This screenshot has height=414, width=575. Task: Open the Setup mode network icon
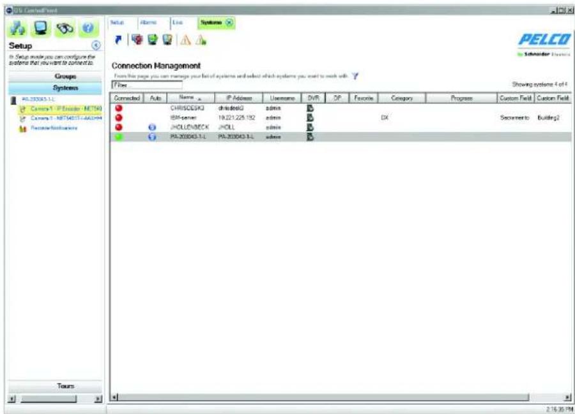coord(18,28)
